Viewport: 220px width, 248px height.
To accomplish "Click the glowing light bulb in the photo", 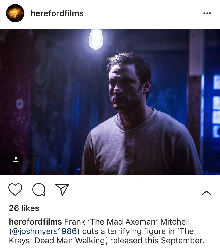I will coord(96,39).
